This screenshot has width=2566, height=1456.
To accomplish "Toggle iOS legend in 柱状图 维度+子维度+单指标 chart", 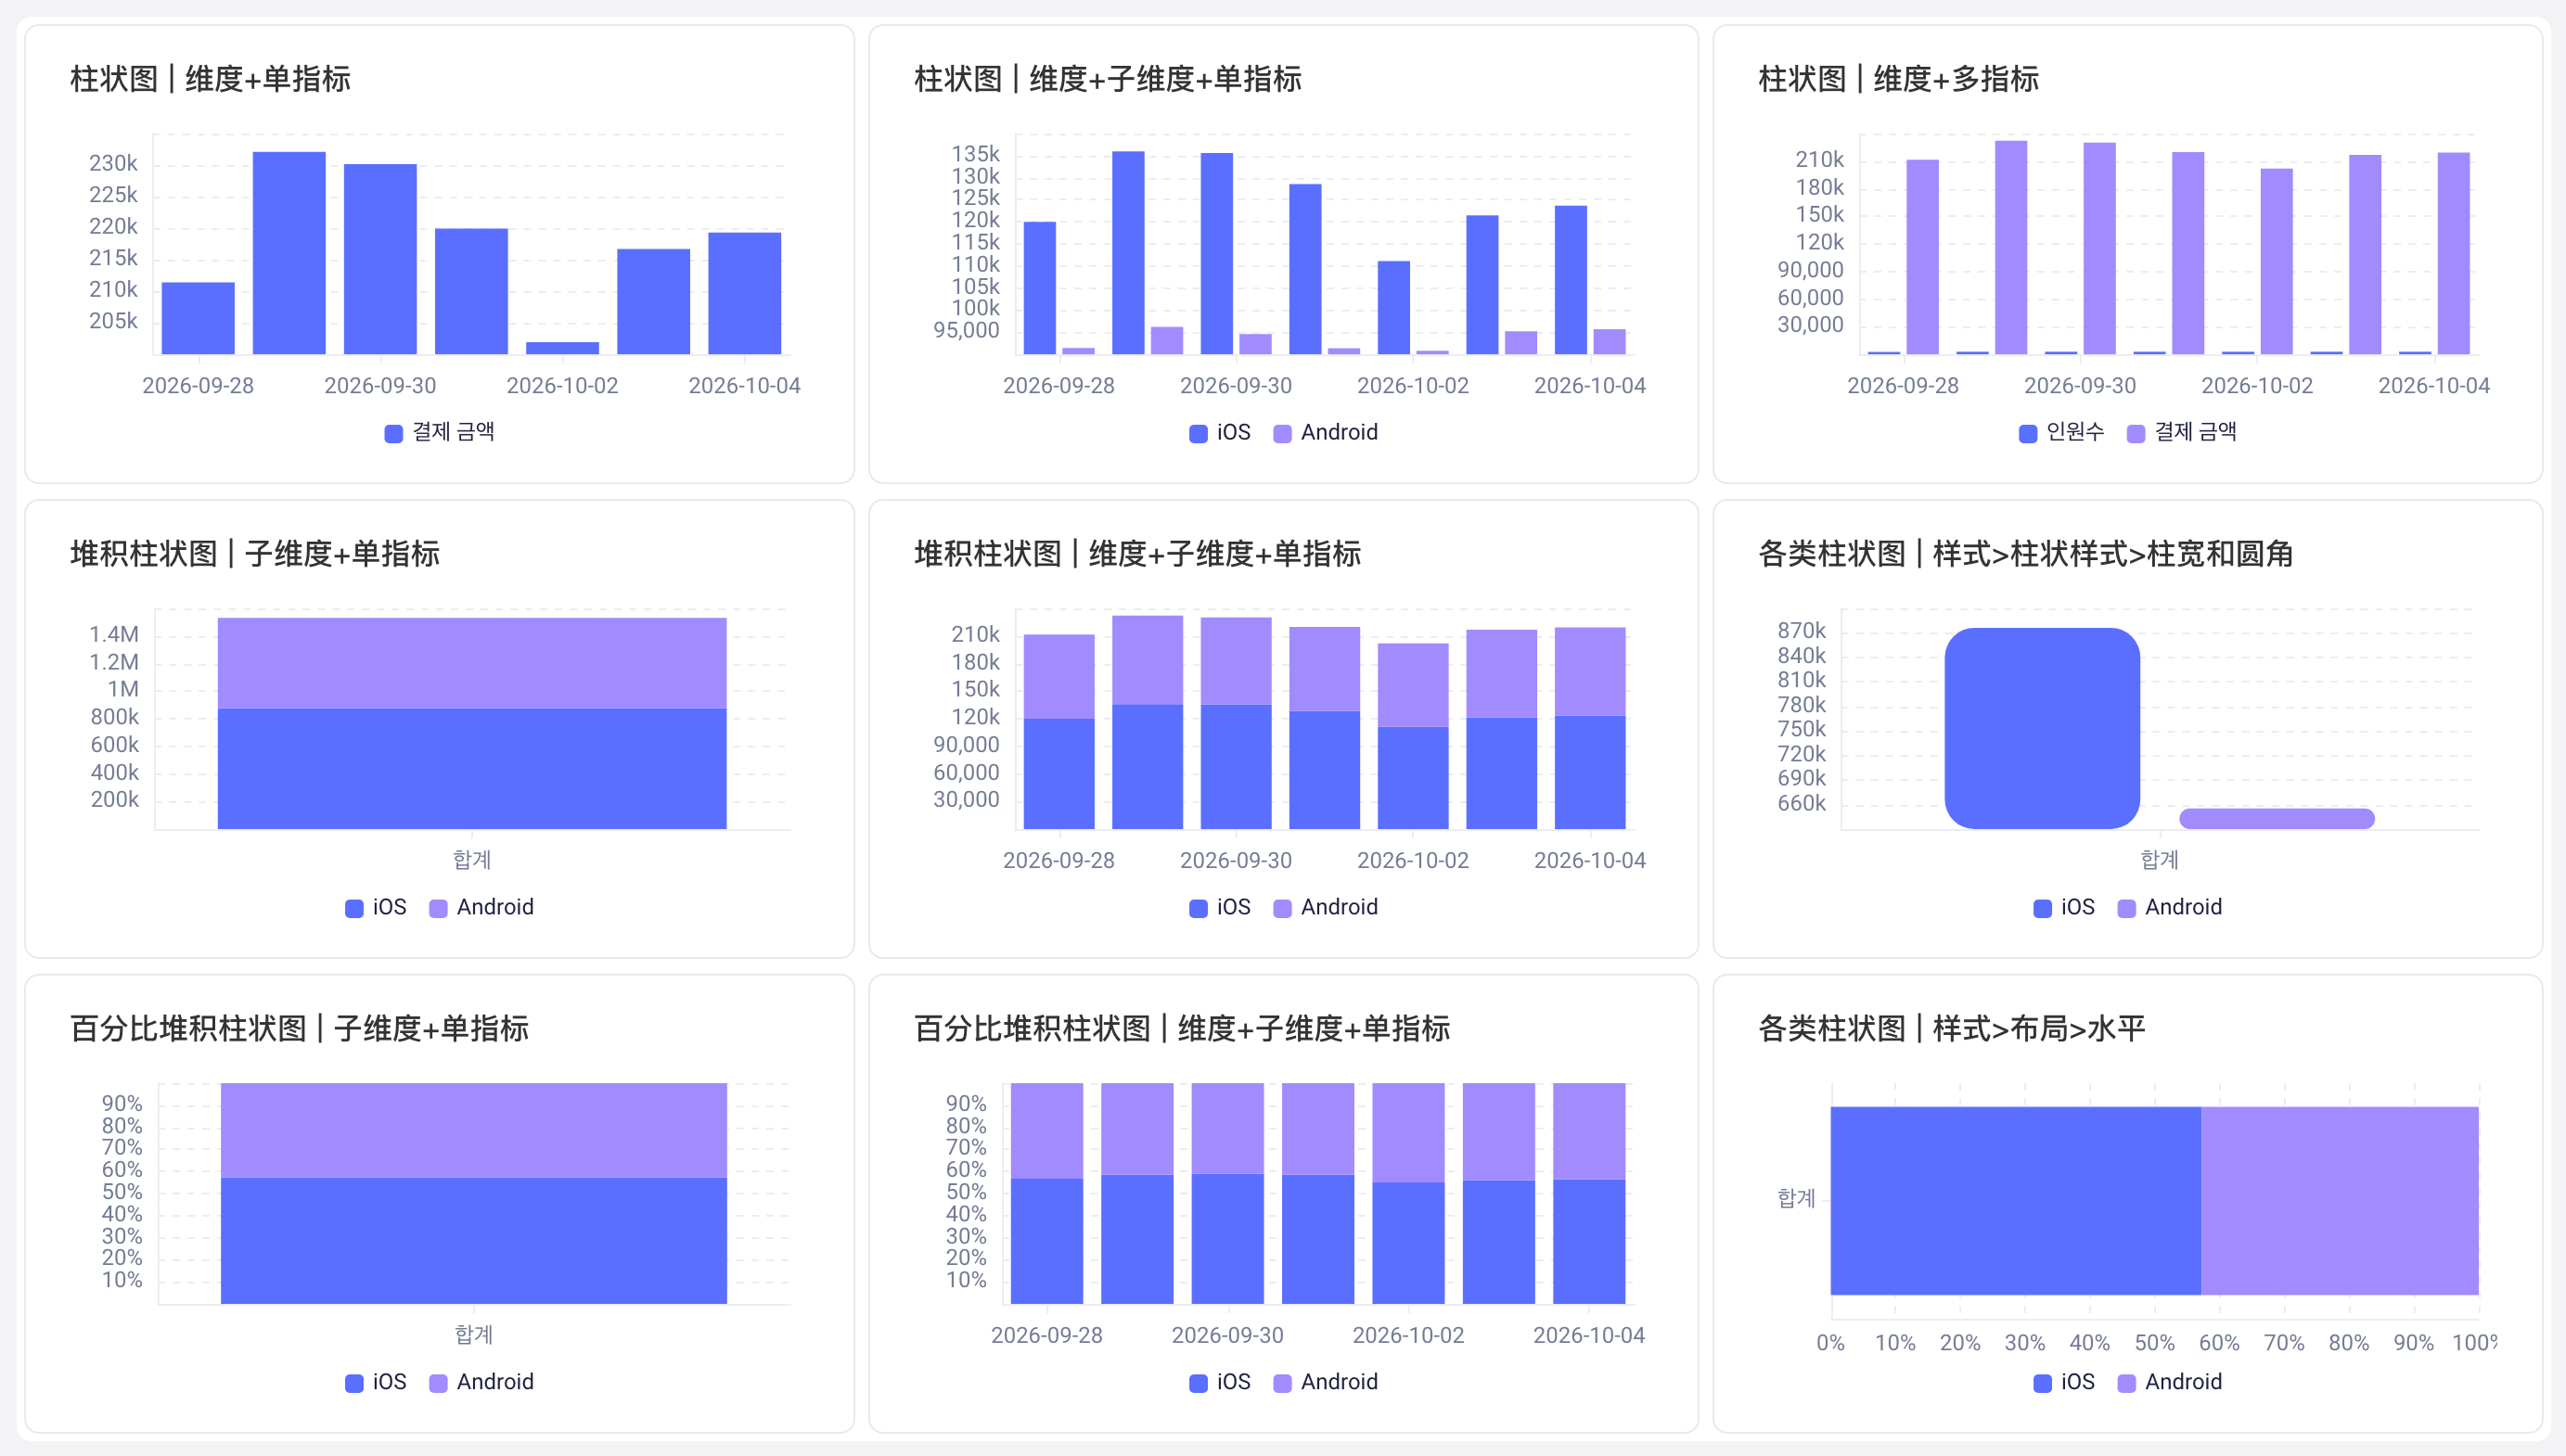I will point(1220,432).
